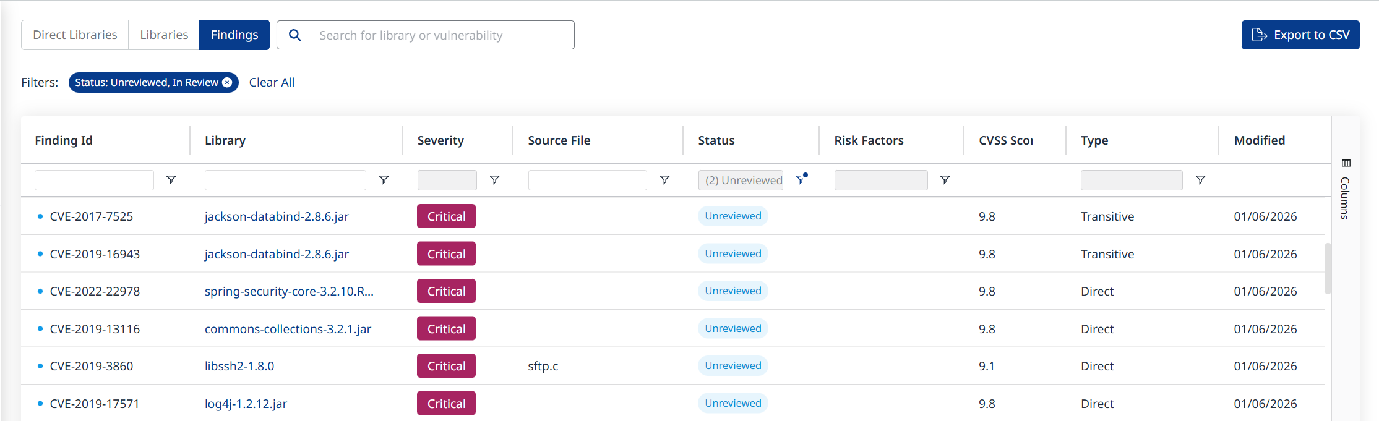Remove the Status filter chip via X

click(x=228, y=83)
